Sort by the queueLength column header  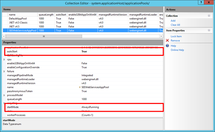46,15
